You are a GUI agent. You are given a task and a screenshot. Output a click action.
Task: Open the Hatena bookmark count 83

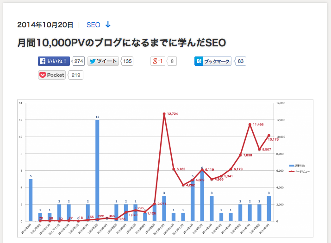(x=240, y=61)
